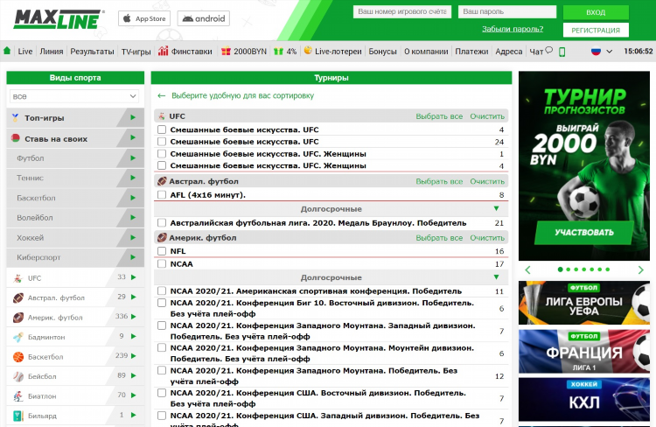Click the chat speech bubble icon
Image resolution: width=656 pixels, height=427 pixels.
click(x=549, y=50)
